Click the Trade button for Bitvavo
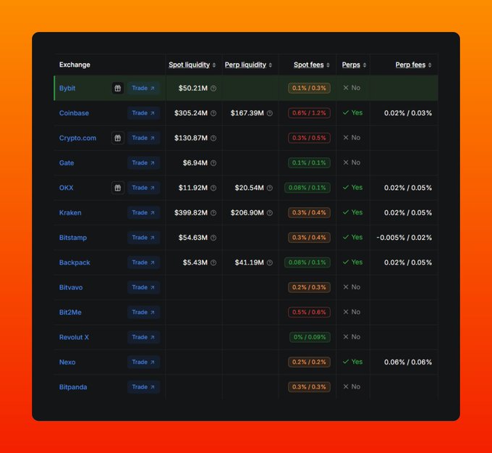The width and height of the screenshot is (492, 453). (x=143, y=287)
